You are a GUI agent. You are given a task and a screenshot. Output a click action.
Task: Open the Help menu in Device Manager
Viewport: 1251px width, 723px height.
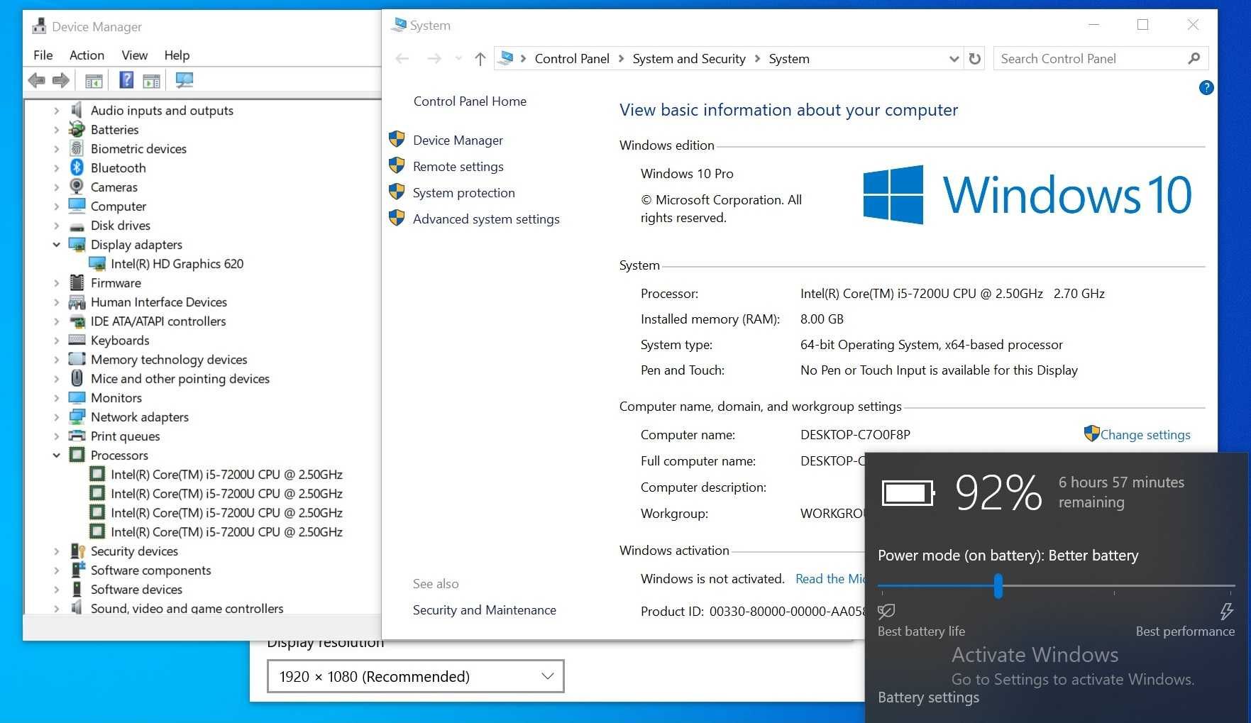[177, 55]
